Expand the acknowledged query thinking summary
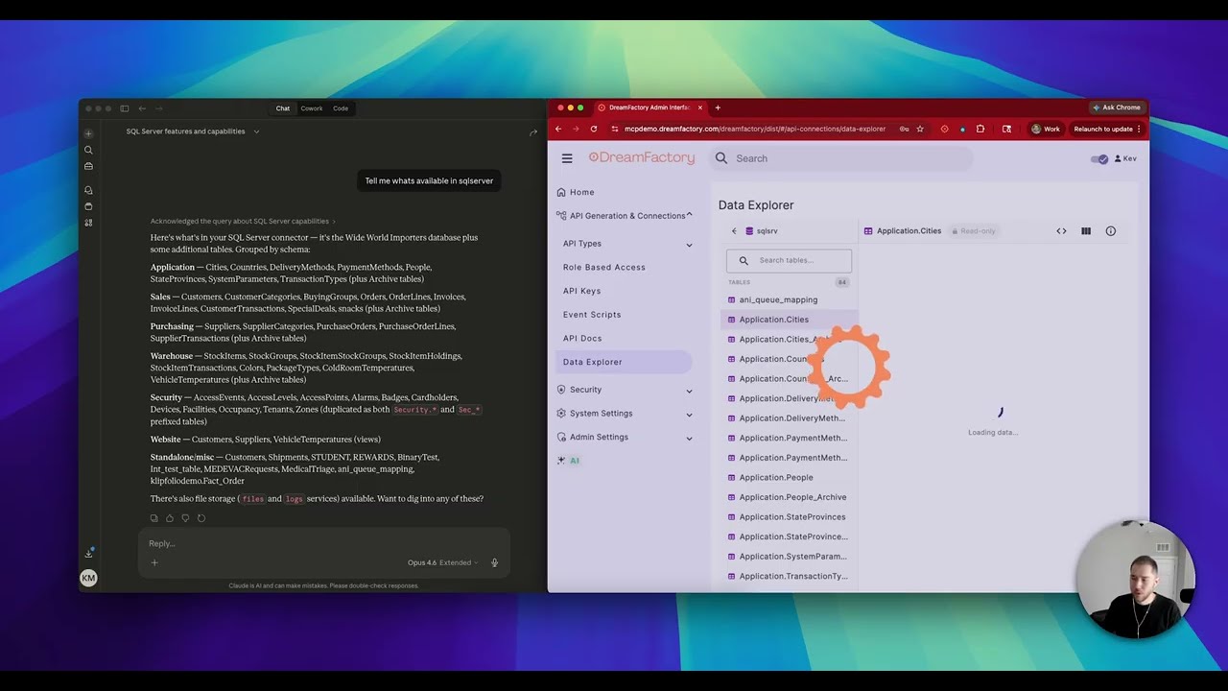 pyautogui.click(x=243, y=221)
